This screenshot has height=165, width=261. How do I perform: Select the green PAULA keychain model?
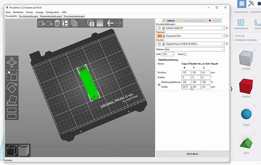coord(88,83)
